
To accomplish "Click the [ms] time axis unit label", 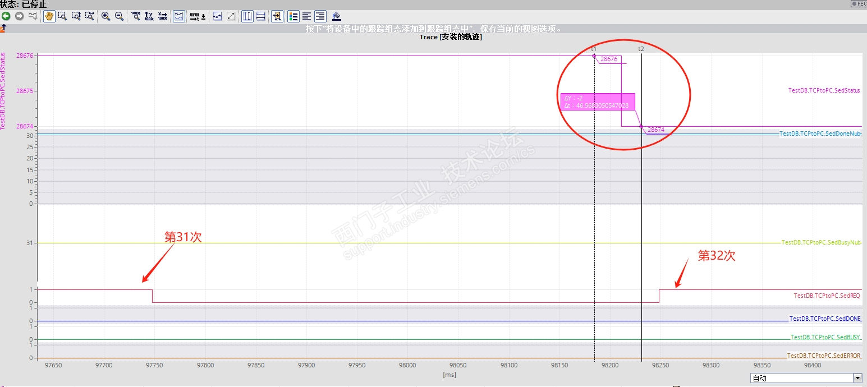I will point(449,374).
